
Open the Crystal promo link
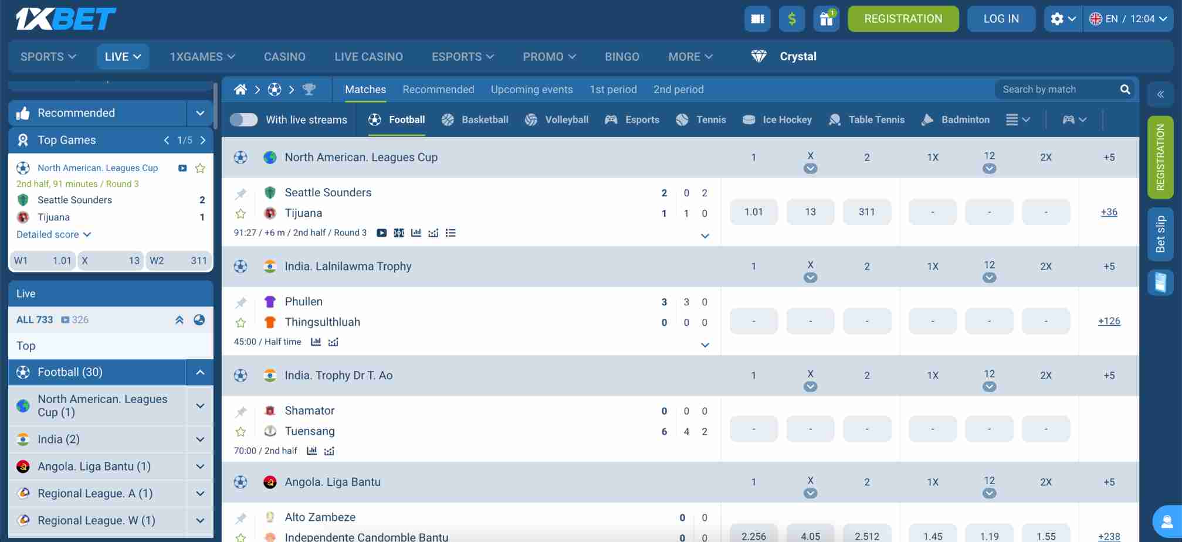click(x=784, y=57)
